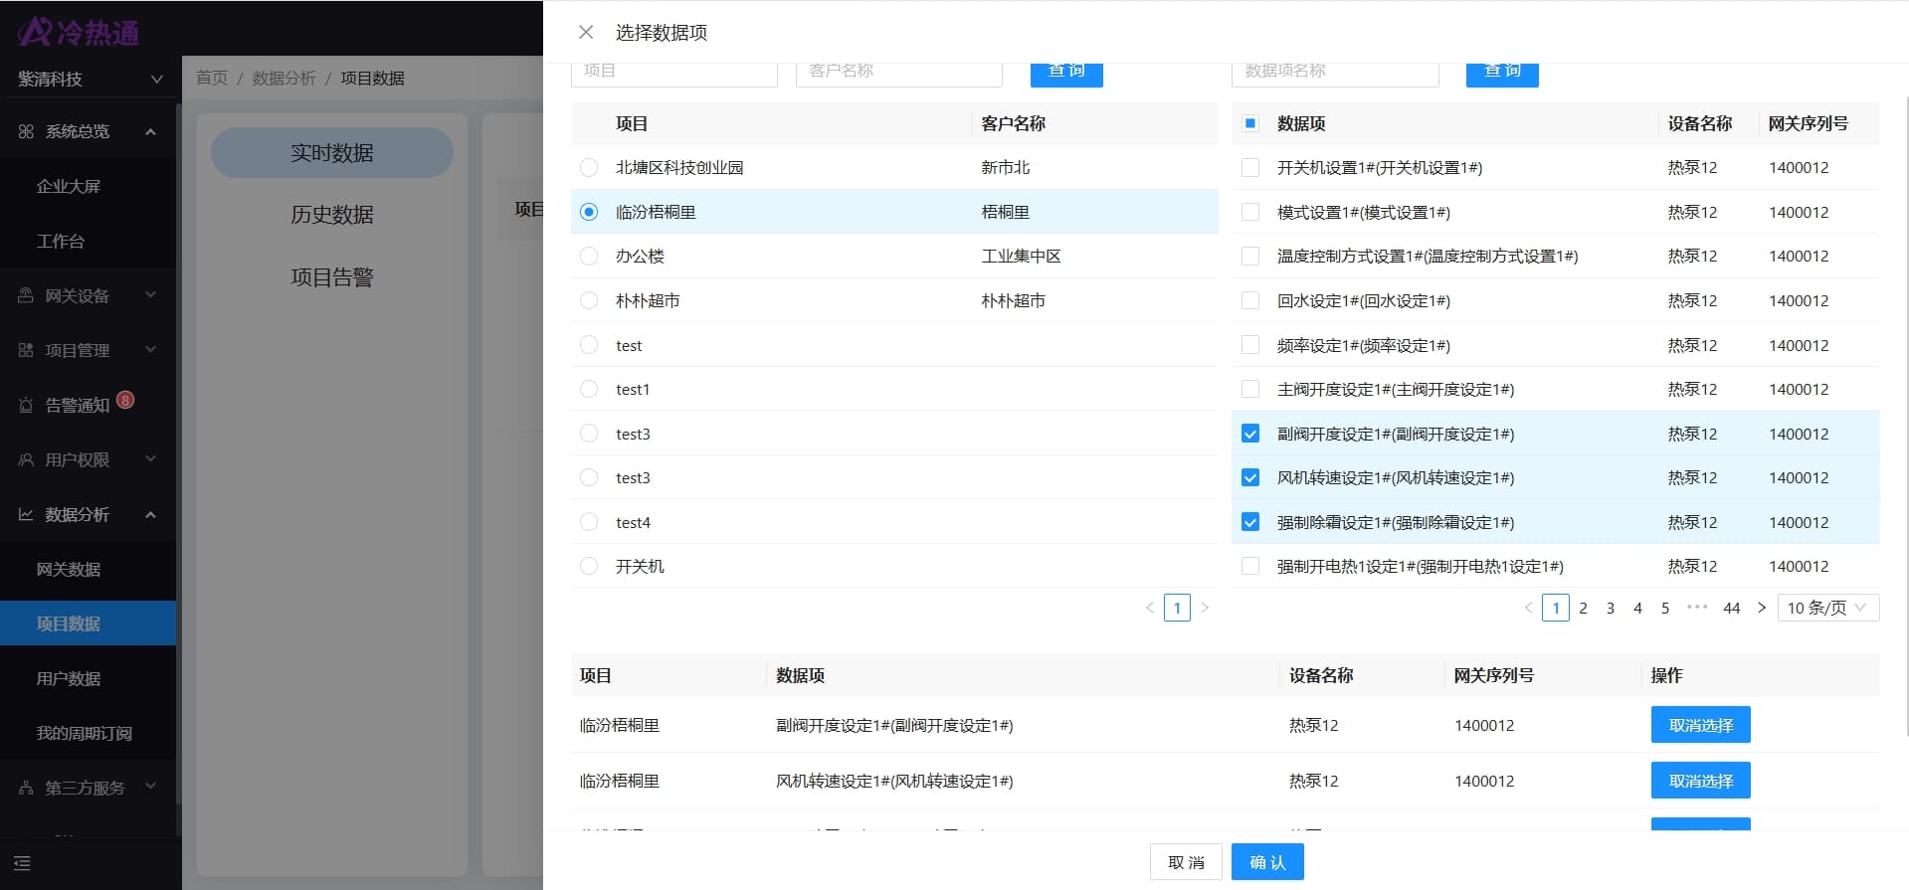Close the 选择数据项 drawer with X icon
Image resolution: width=1909 pixels, height=890 pixels.
586,32
